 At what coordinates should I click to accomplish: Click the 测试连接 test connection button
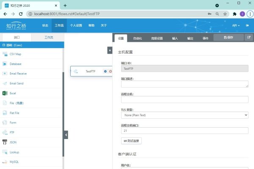(x=131, y=141)
